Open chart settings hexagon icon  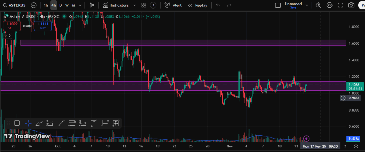coord(330,5)
